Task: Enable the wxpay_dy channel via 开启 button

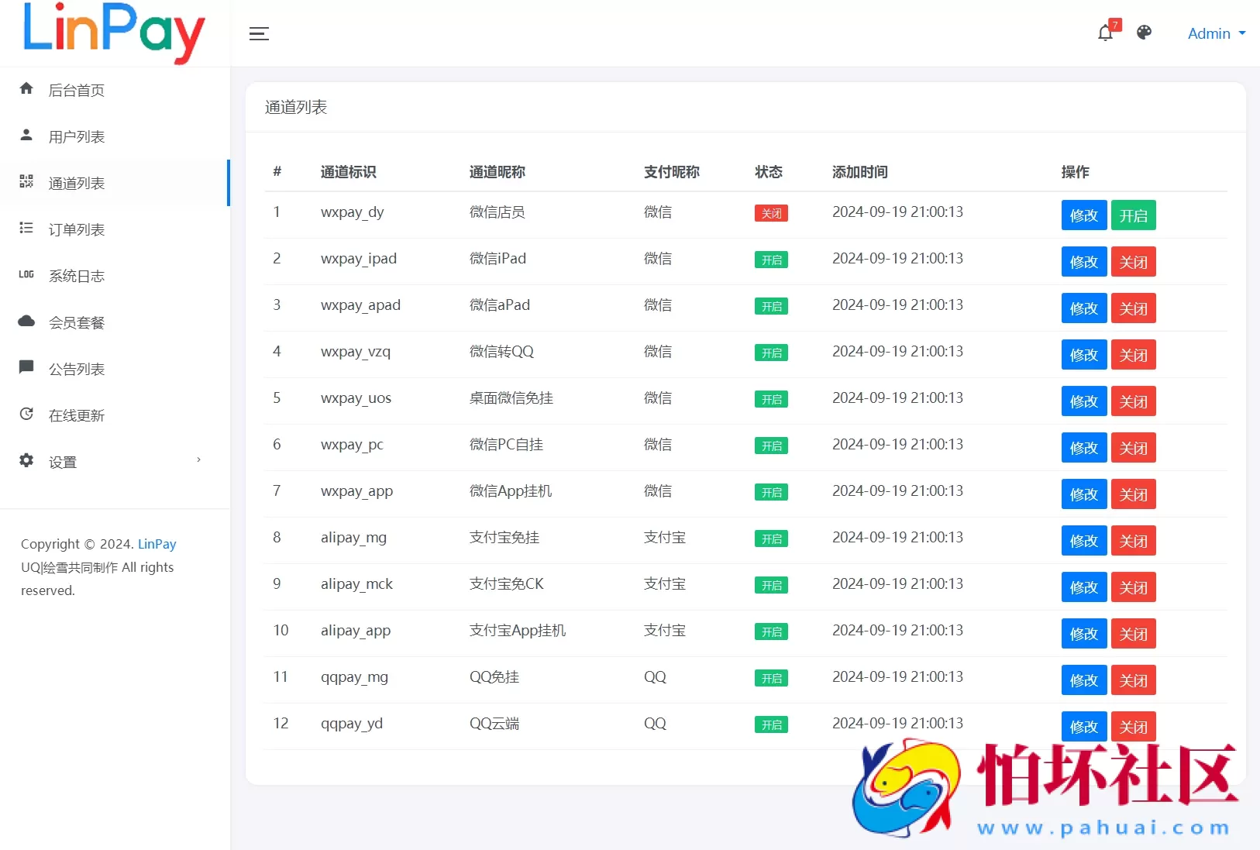Action: (x=1133, y=215)
